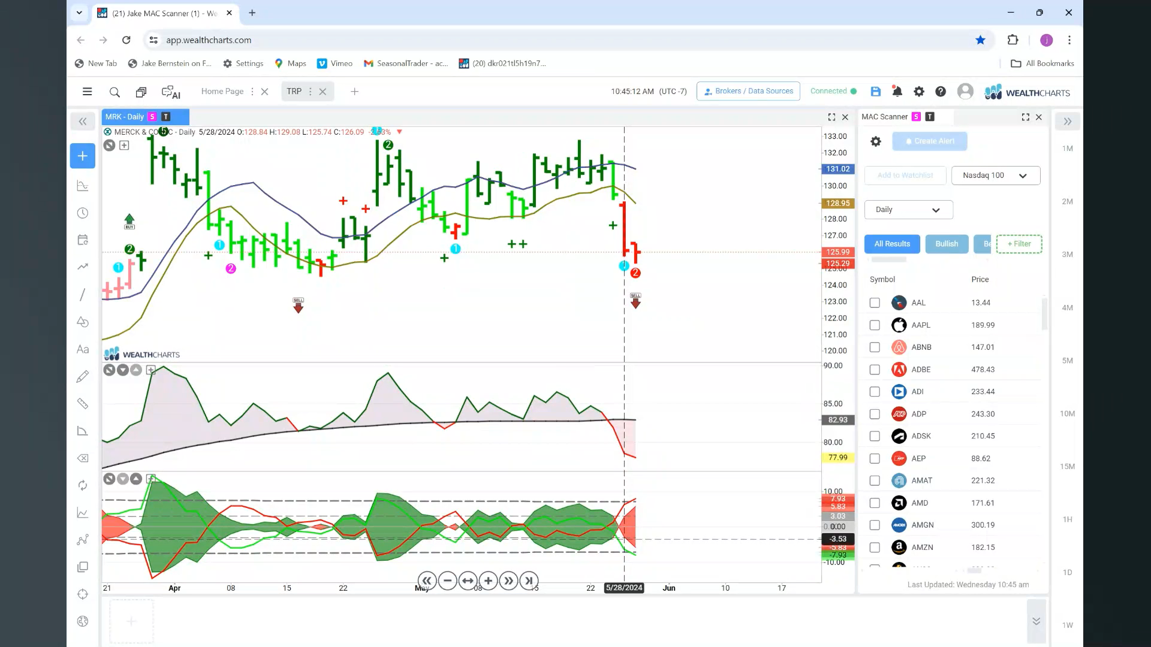The width and height of the screenshot is (1151, 647).
Task: Click Add to Watchlist button
Action: point(905,176)
